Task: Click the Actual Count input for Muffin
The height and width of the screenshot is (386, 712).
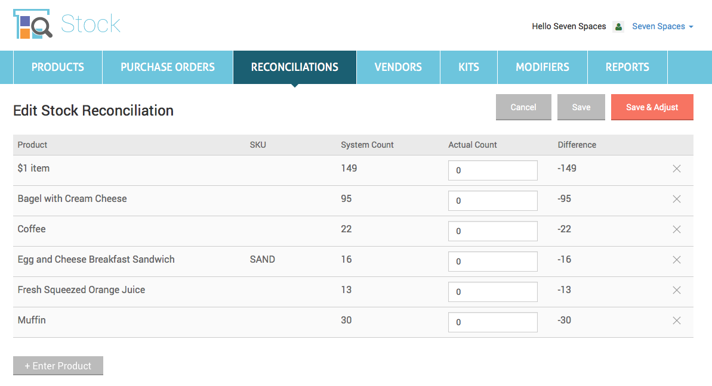Action: [492, 322]
